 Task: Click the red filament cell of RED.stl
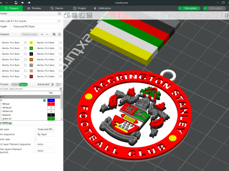point(51,104)
